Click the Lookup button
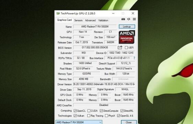This screenshot has height=124, width=193. click(x=127, y=27)
